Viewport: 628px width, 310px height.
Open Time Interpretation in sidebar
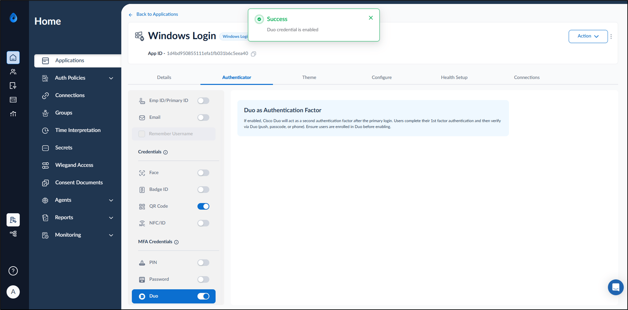[77, 130]
